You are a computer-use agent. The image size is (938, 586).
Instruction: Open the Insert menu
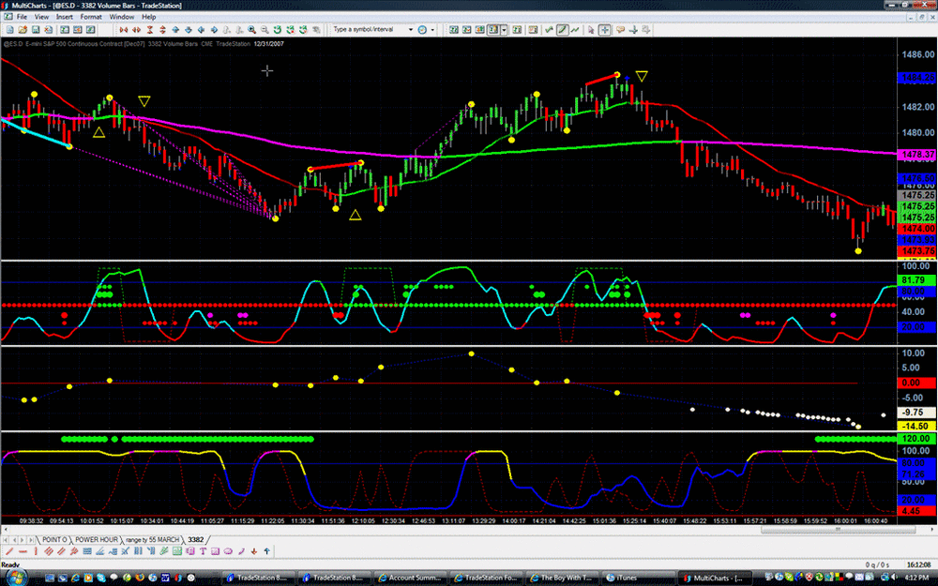(64, 17)
